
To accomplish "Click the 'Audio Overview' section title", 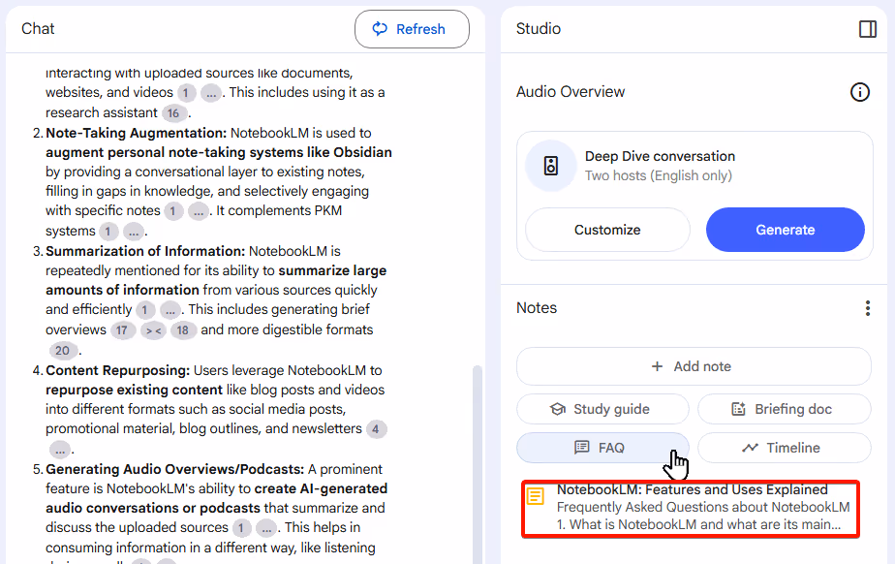I will [x=571, y=92].
